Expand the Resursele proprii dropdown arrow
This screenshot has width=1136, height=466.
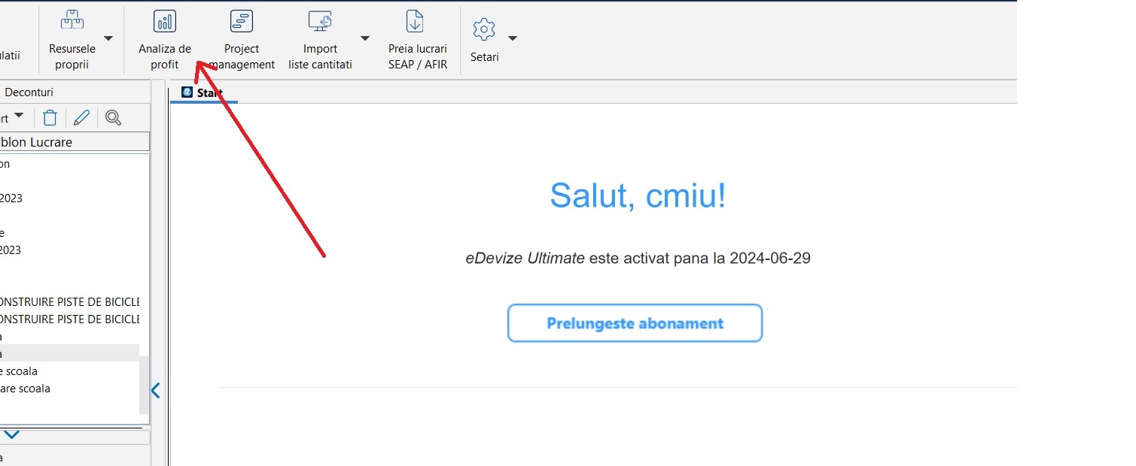(x=108, y=38)
